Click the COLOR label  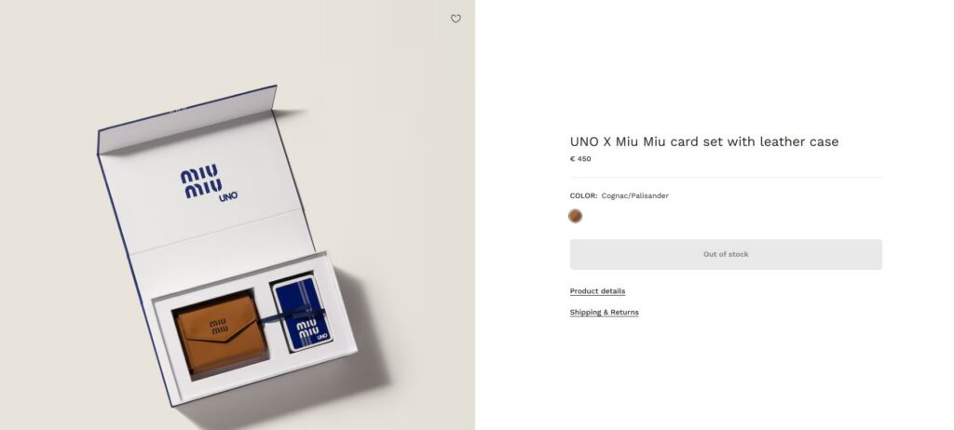point(583,195)
